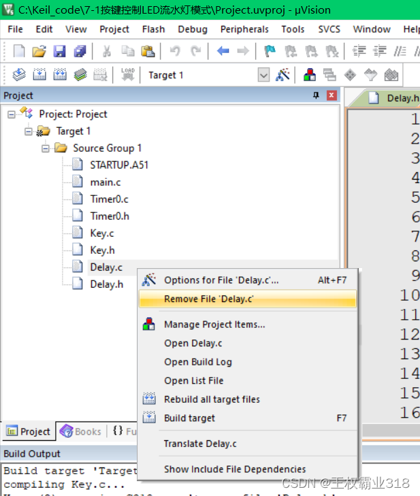
Task: Undo last action
Action: pos(175,51)
